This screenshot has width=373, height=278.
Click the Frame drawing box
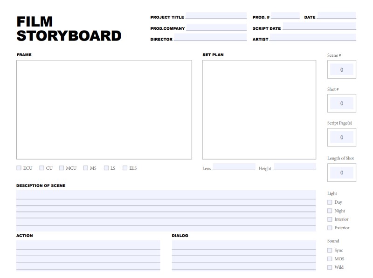(104, 110)
